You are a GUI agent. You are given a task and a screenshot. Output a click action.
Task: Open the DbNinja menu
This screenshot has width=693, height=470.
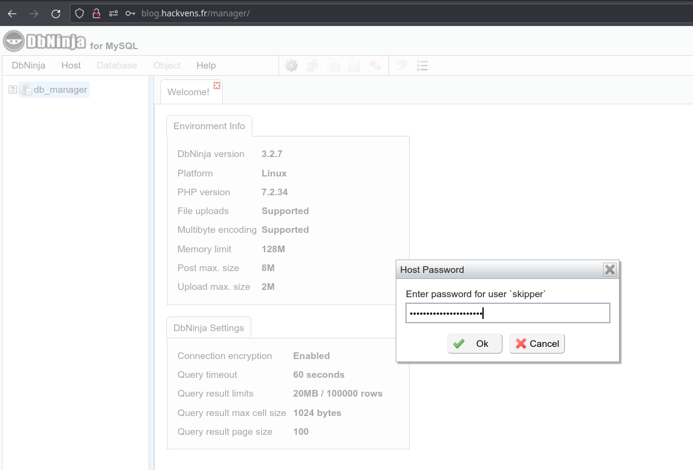click(29, 65)
